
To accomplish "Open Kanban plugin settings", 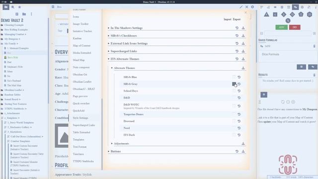I will 77,38.
